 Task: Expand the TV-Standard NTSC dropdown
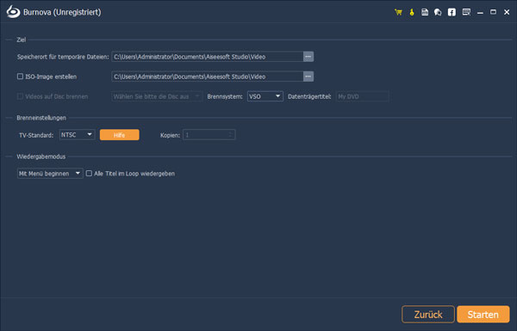tap(77, 135)
